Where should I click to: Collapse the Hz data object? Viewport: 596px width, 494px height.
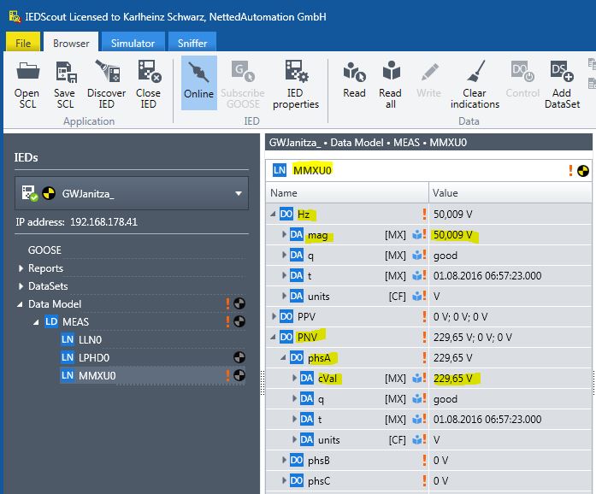click(273, 215)
